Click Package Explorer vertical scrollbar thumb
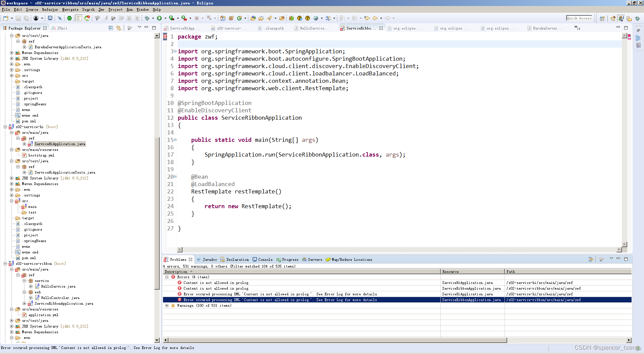 157,213
